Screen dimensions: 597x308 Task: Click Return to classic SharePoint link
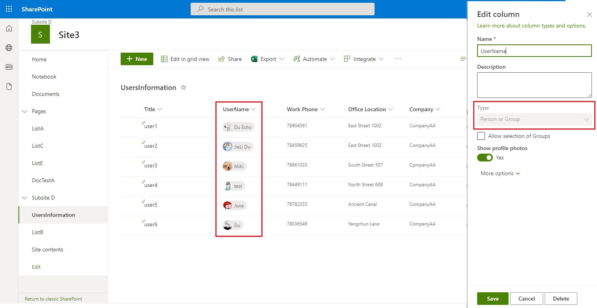coord(53,299)
